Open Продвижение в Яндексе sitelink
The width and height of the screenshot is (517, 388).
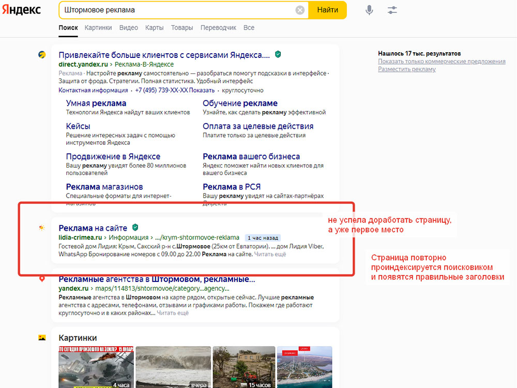pos(113,156)
